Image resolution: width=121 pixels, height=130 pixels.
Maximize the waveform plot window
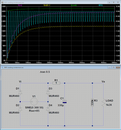(114, 2)
